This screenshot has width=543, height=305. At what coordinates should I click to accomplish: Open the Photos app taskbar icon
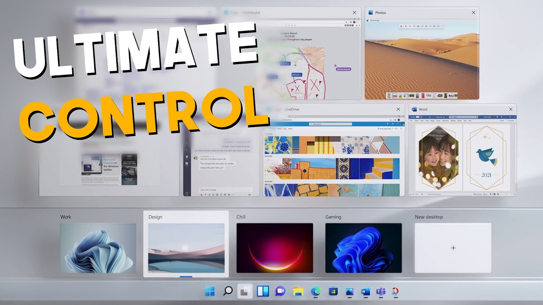[350, 291]
